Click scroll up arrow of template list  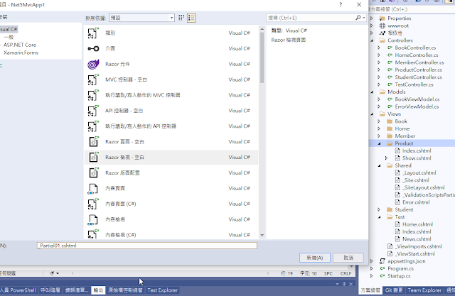(262, 29)
